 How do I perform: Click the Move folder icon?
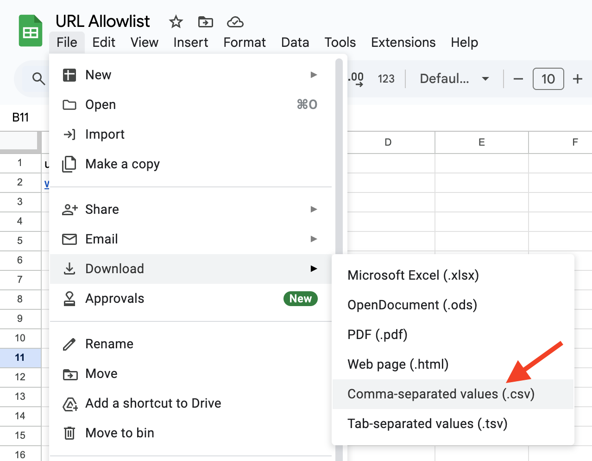[x=70, y=374]
